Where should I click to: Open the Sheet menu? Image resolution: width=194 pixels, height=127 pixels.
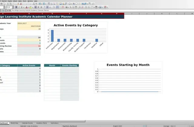(x=15, y=1)
